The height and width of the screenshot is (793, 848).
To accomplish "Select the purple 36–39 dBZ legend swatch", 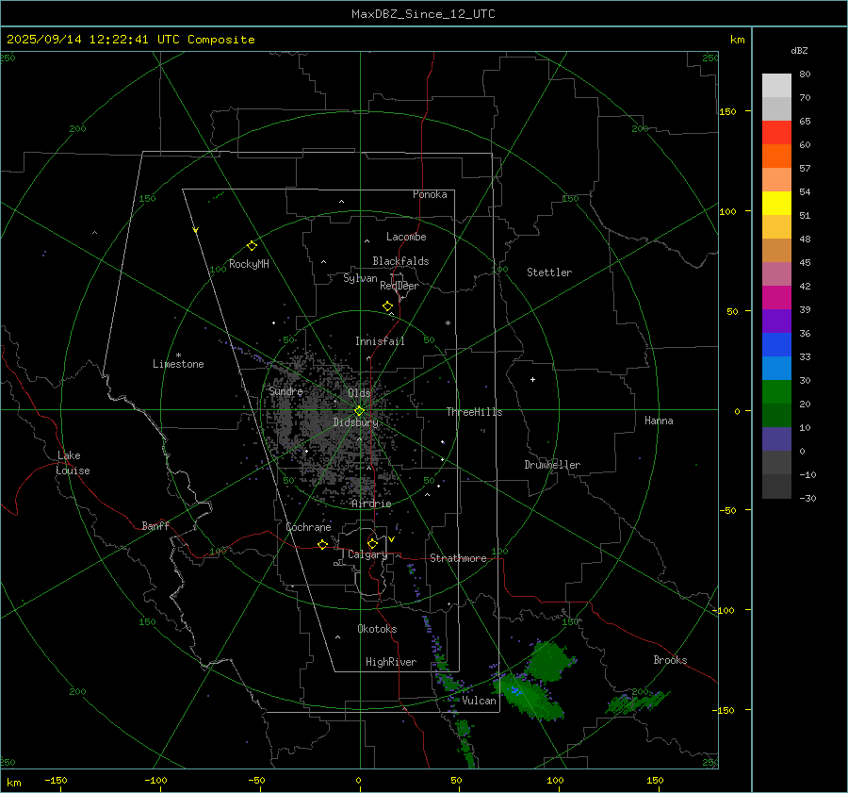I will tap(776, 322).
